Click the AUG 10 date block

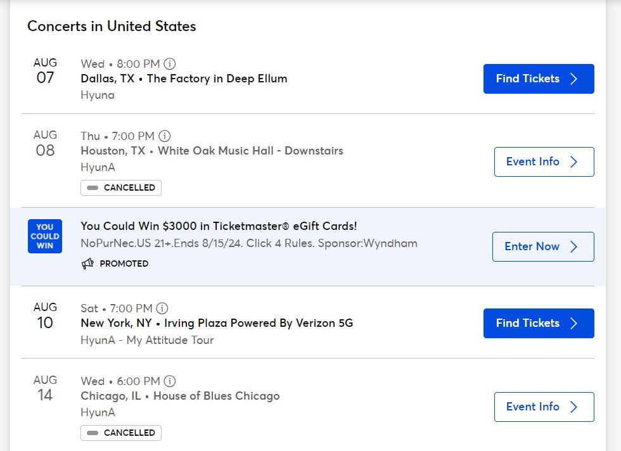[45, 315]
